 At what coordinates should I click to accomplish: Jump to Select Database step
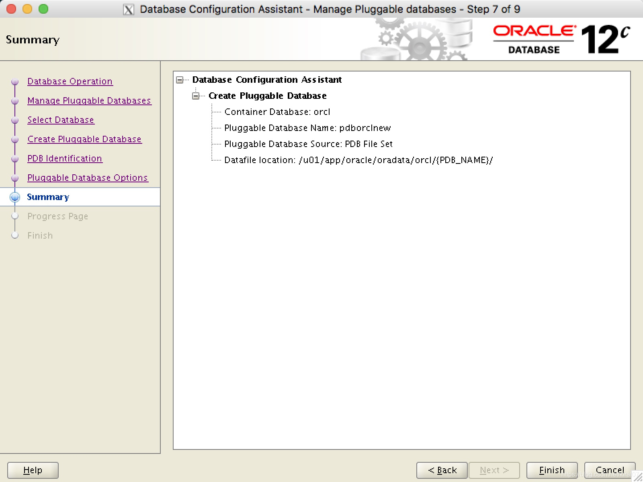[x=61, y=120]
